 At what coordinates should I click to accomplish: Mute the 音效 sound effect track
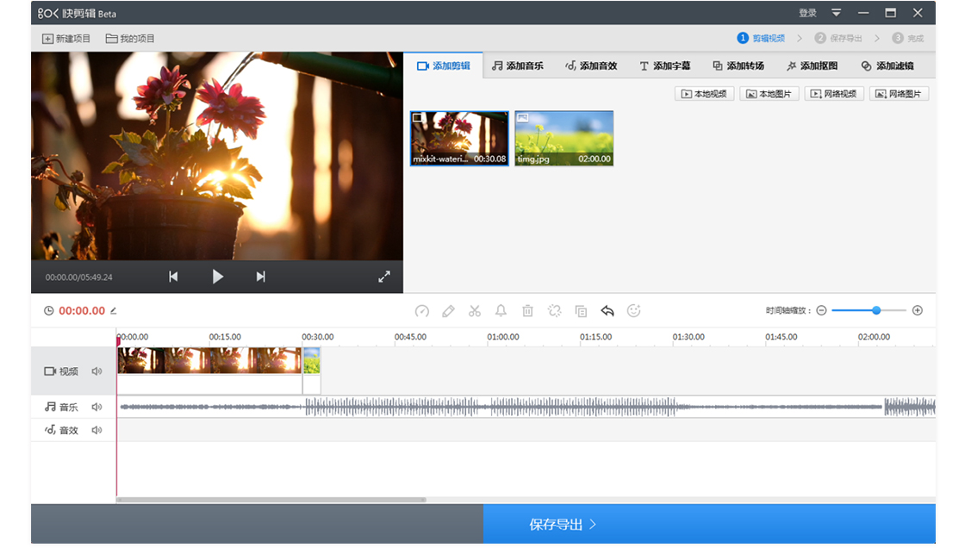[x=97, y=430]
